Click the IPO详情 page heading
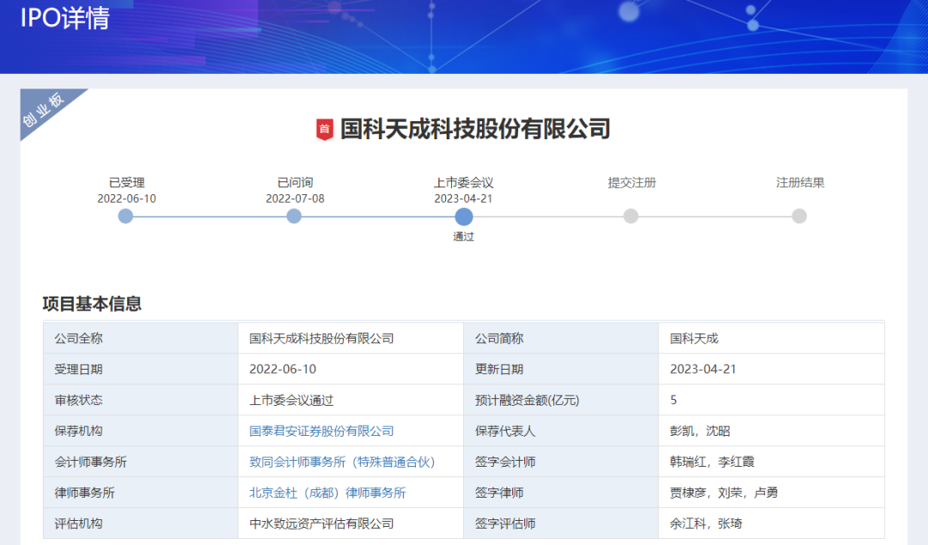 pos(65,18)
